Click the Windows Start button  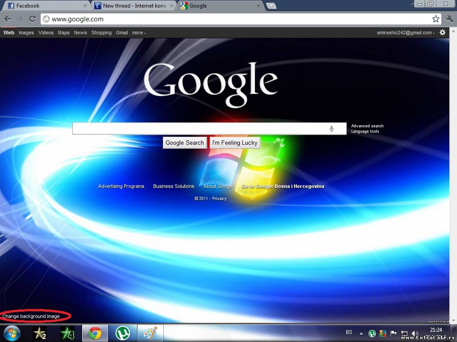coord(12,333)
